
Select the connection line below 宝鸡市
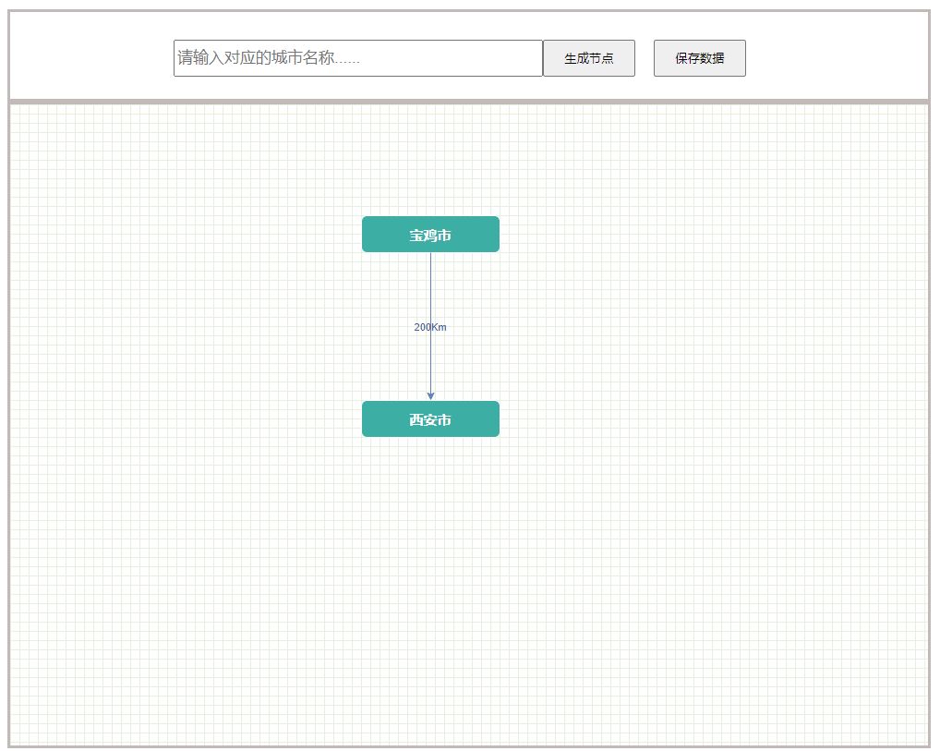click(430, 277)
